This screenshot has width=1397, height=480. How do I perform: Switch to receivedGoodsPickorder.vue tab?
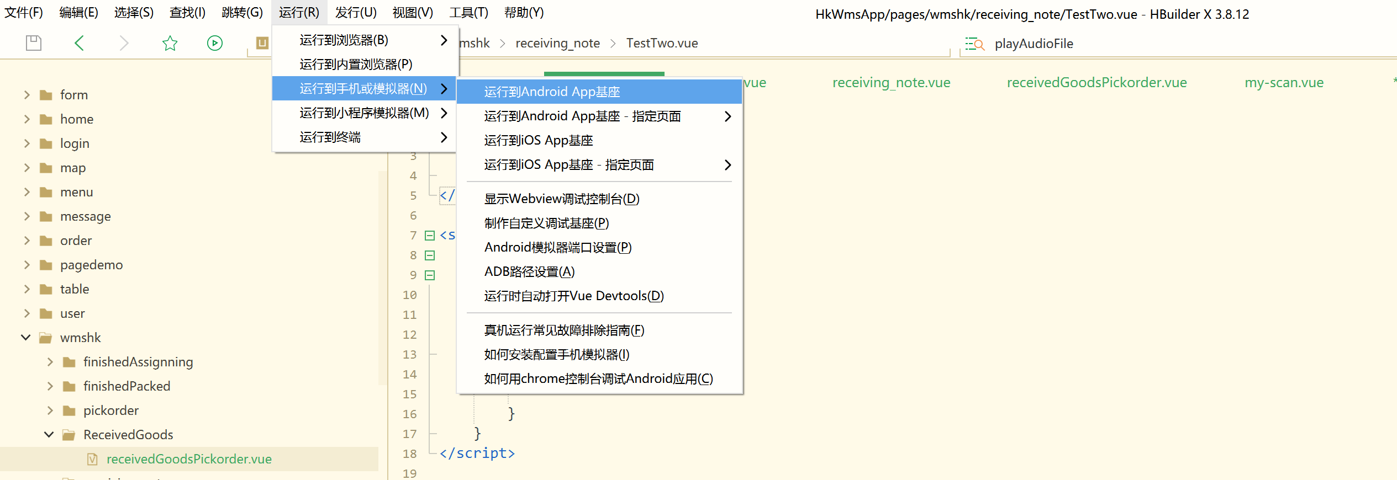click(1096, 83)
